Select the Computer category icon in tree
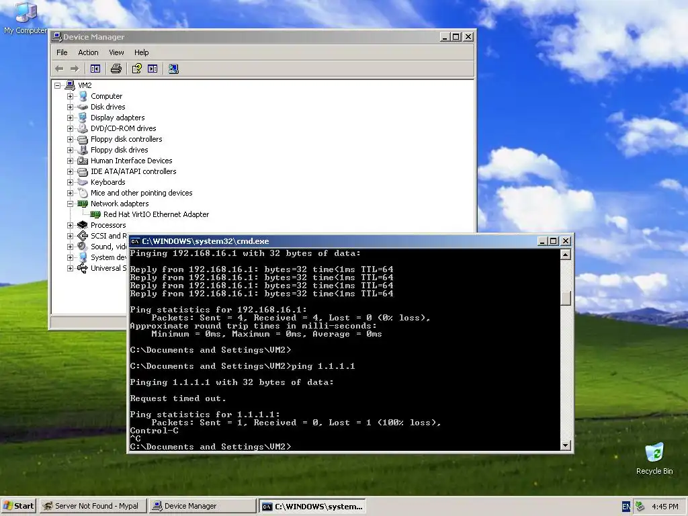The height and width of the screenshot is (516, 688). (x=83, y=96)
